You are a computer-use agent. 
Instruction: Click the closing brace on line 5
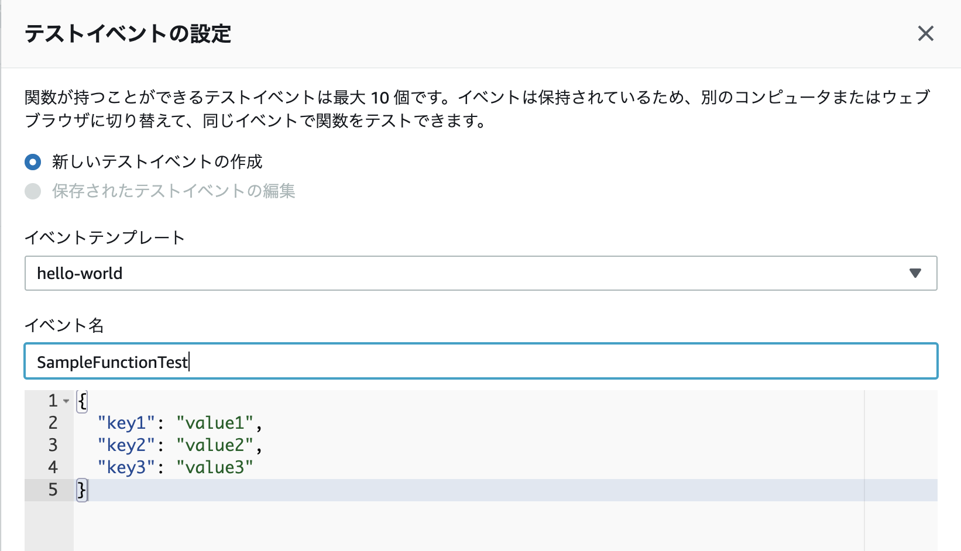pos(82,490)
